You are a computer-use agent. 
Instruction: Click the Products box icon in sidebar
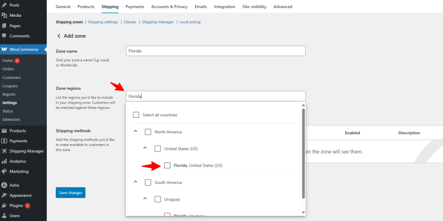click(x=4, y=131)
